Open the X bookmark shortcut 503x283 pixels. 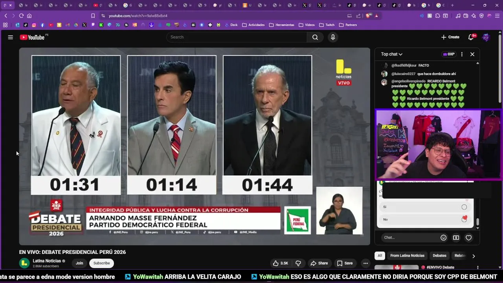click(84, 25)
